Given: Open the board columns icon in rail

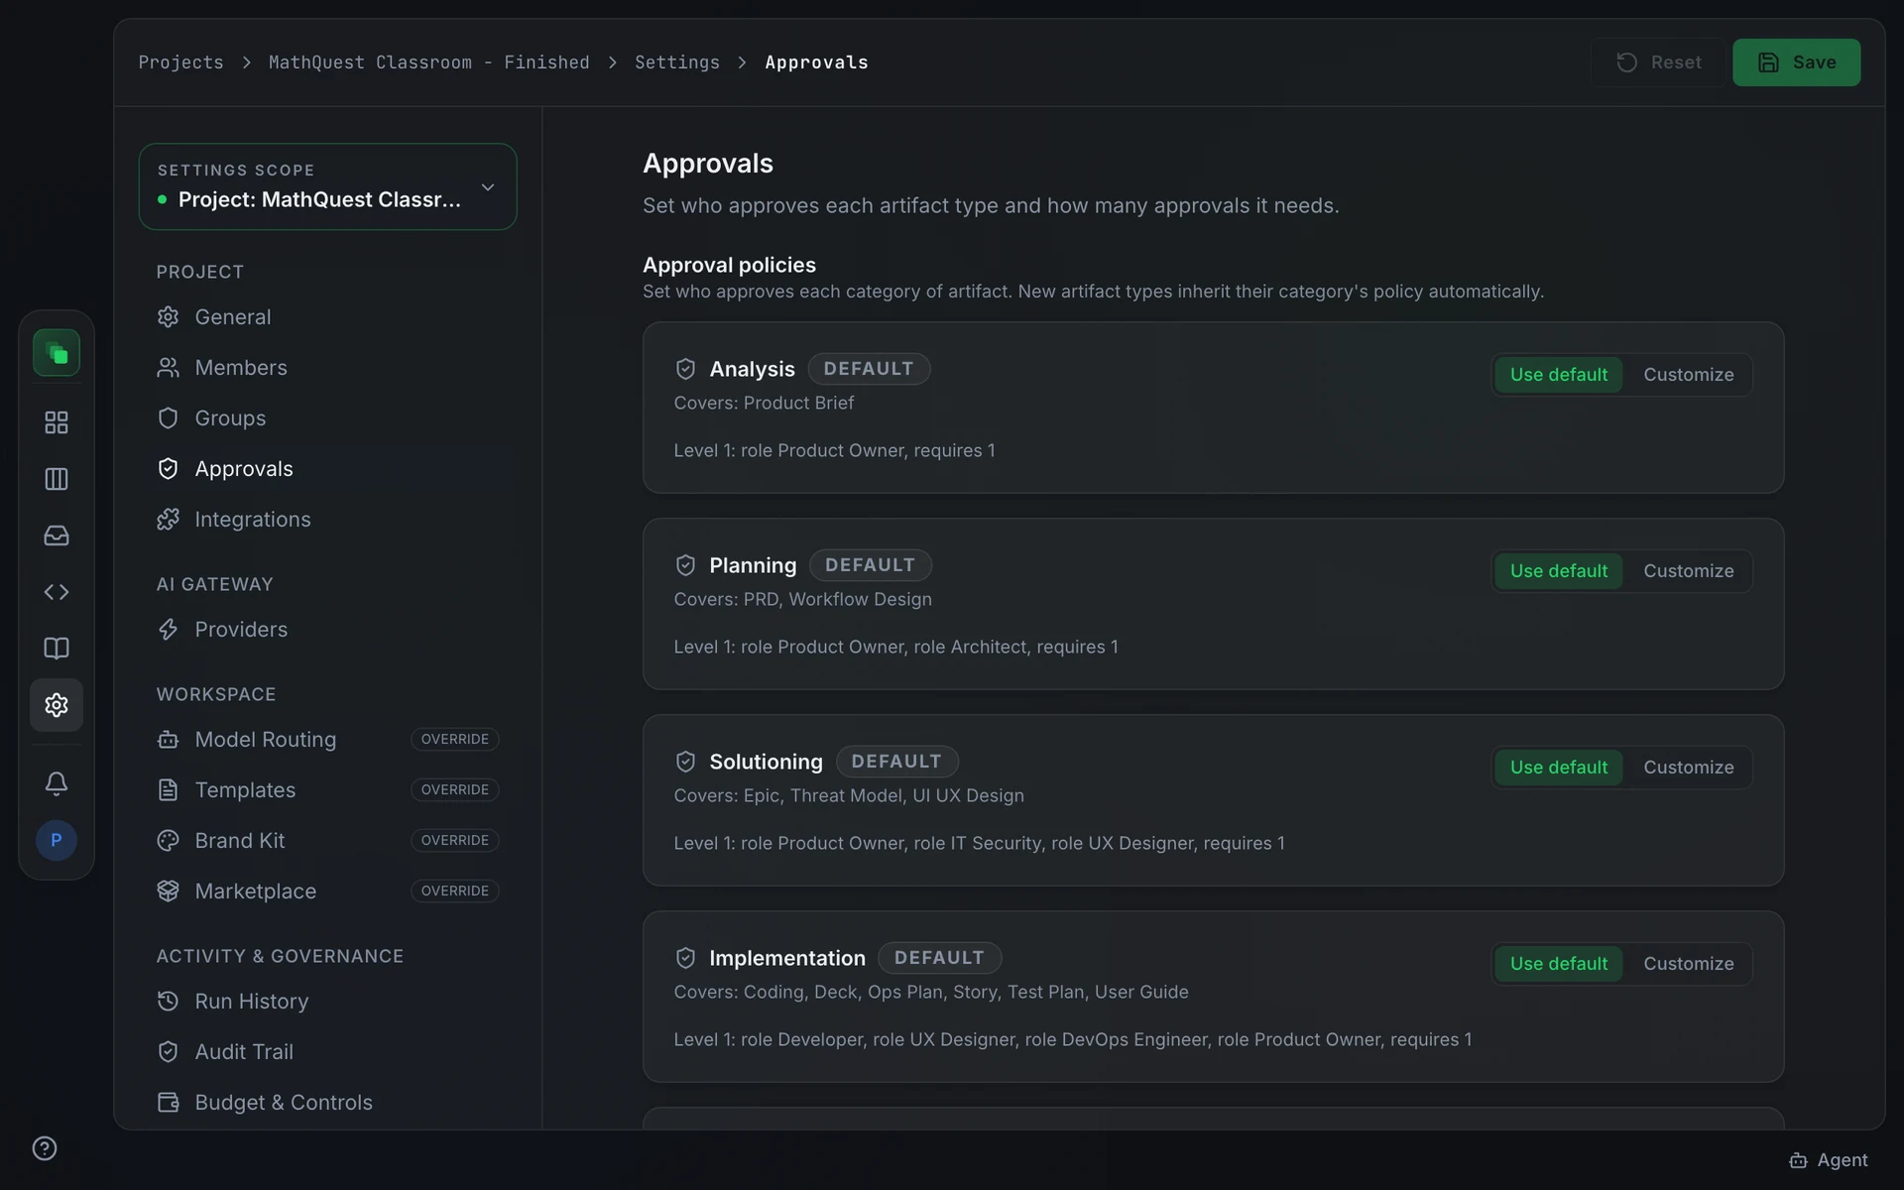Looking at the screenshot, I should click(x=57, y=479).
